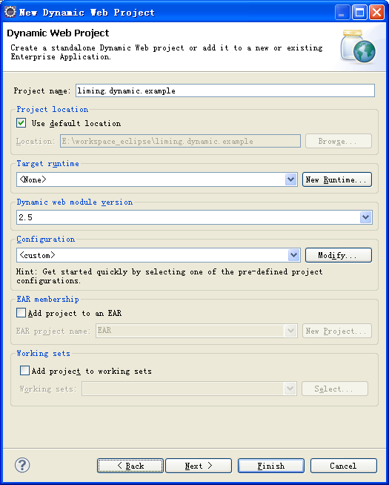Click the web project jar globe icon
389x485 pixels.
click(x=359, y=47)
